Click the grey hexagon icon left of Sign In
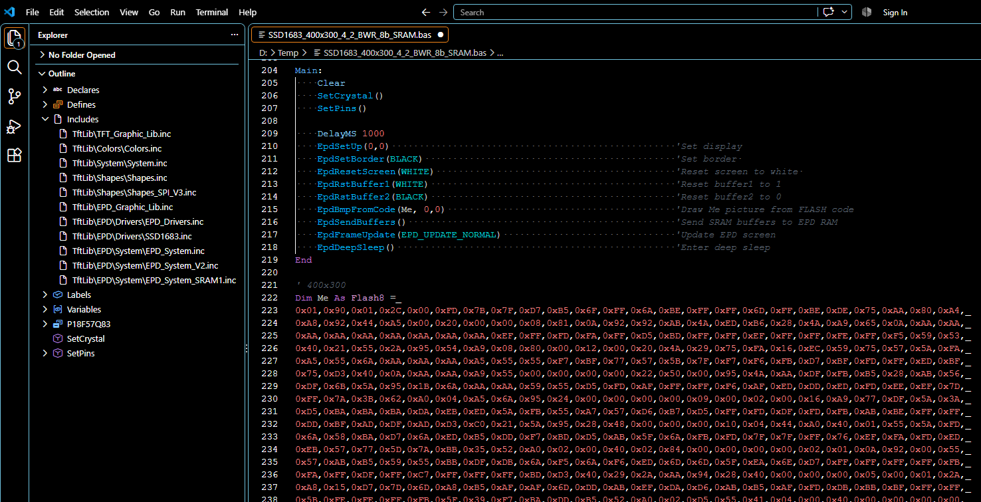981x502 pixels. (867, 12)
